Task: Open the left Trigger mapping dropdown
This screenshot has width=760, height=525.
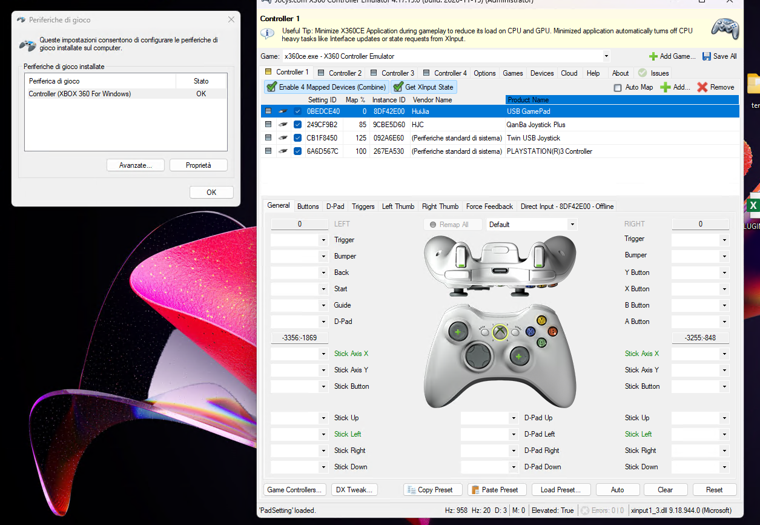Action: tap(323, 240)
